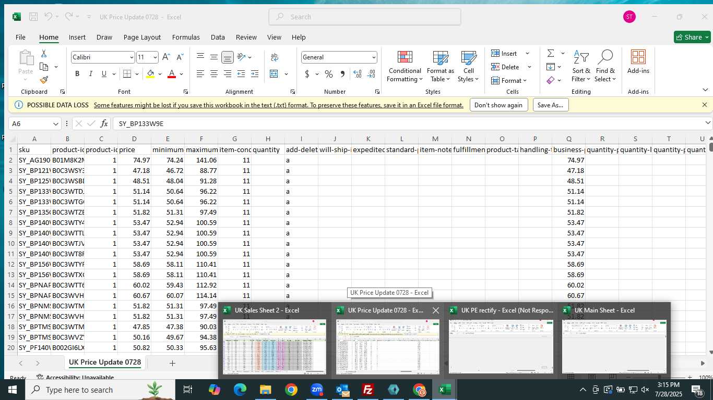
Task: Toggle Top Align alignment
Action: [200, 57]
